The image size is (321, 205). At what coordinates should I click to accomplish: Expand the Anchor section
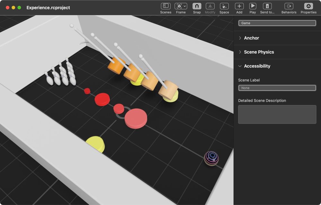click(240, 38)
